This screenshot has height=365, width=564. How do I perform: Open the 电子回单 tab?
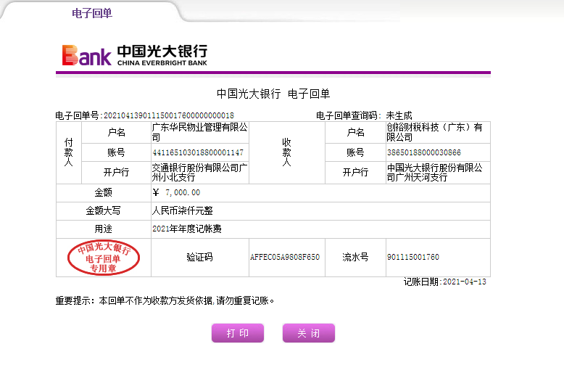tap(92, 13)
